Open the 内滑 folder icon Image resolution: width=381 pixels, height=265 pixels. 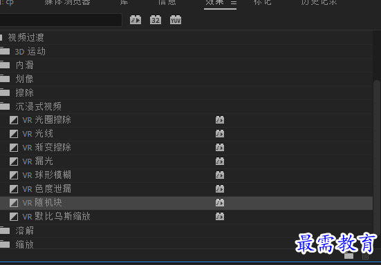[x=5, y=65]
